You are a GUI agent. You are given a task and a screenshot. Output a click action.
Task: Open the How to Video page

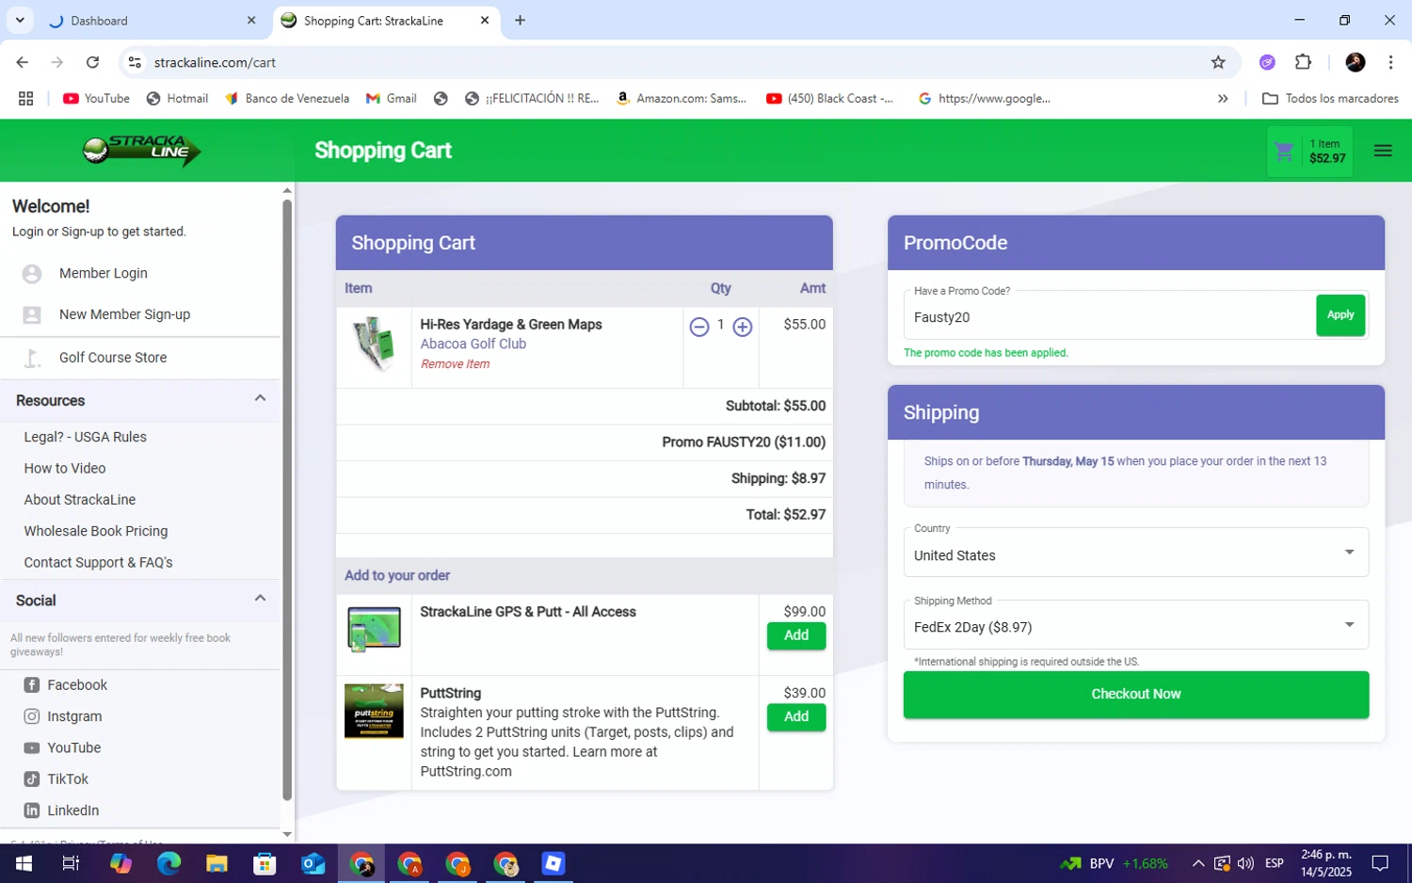pyautogui.click(x=65, y=468)
